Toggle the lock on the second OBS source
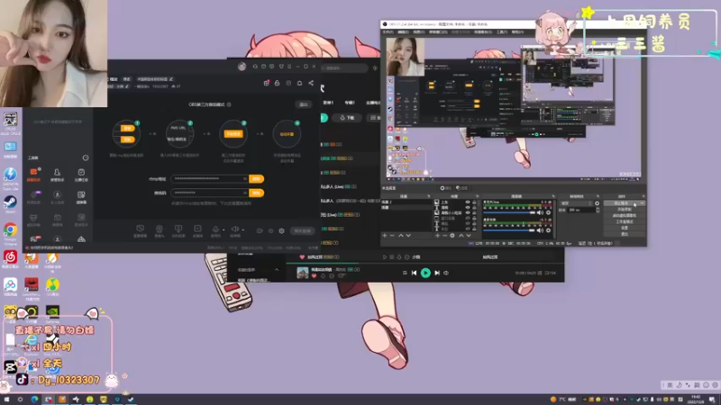Viewport: 721px width, 405px height. [474, 208]
